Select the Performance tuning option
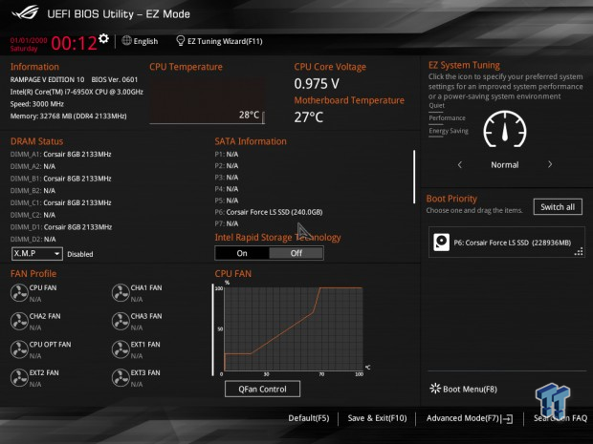 click(x=447, y=118)
